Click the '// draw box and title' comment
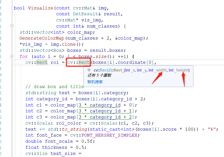The height and width of the screenshot is (157, 224). (55, 87)
